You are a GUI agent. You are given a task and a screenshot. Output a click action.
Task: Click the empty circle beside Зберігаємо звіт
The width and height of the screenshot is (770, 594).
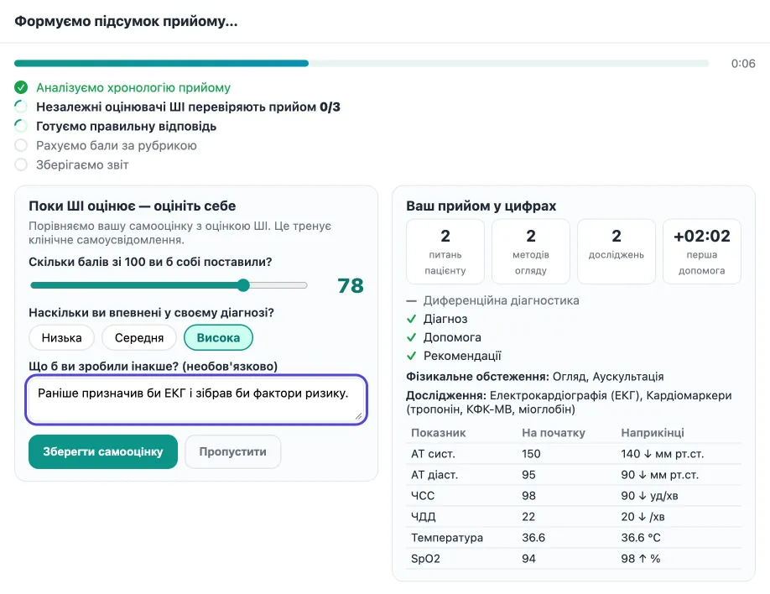pos(21,164)
